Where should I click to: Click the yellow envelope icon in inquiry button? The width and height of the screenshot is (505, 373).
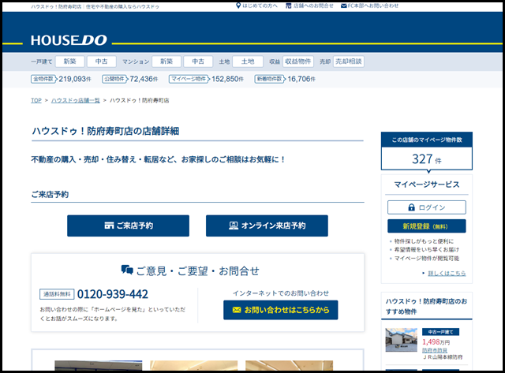point(237,310)
